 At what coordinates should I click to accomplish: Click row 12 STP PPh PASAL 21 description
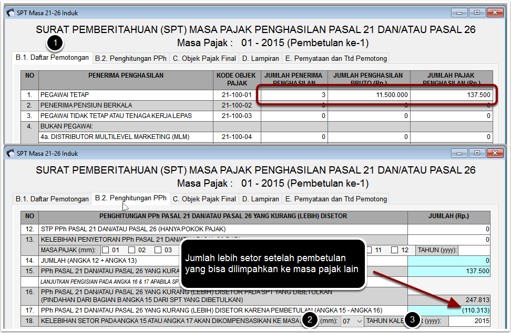pyautogui.click(x=134, y=229)
